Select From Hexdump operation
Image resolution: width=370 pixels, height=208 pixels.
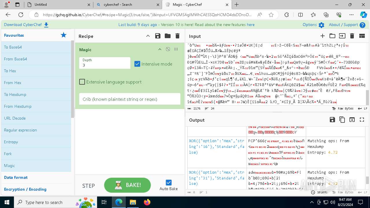36,106
